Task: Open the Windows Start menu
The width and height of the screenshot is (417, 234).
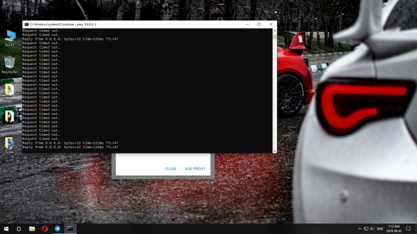Action: 6,229
